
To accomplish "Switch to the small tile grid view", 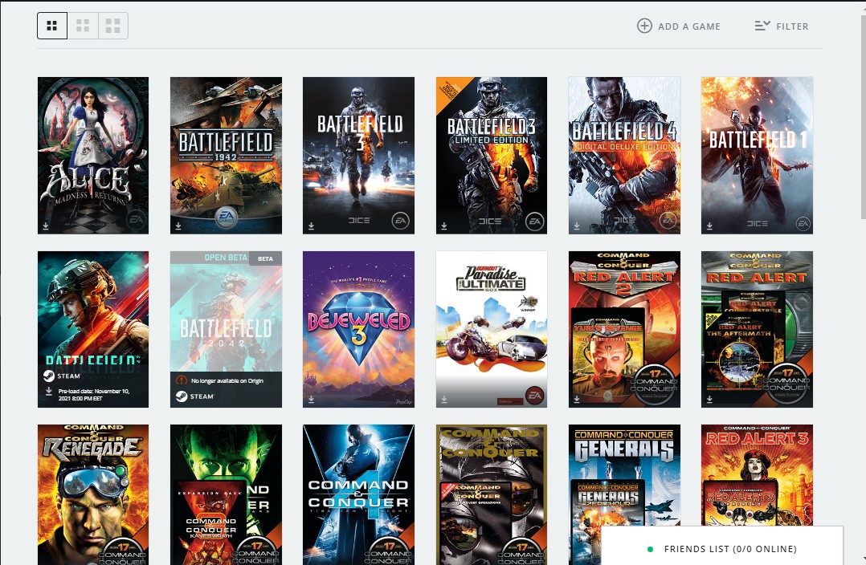I will (x=52, y=26).
